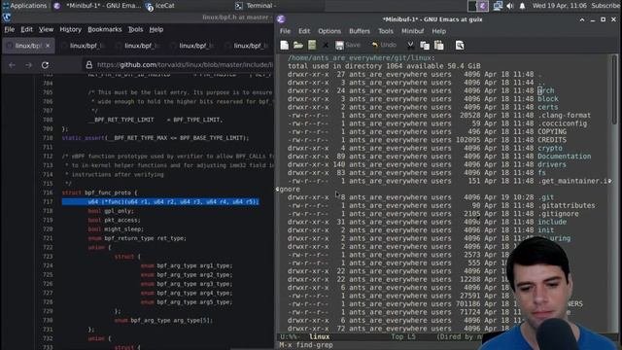Click the notification bell in system tray
Screen dimensions: 622x350
tap(522, 6)
